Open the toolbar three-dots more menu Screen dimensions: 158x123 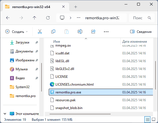[x=106, y=32]
